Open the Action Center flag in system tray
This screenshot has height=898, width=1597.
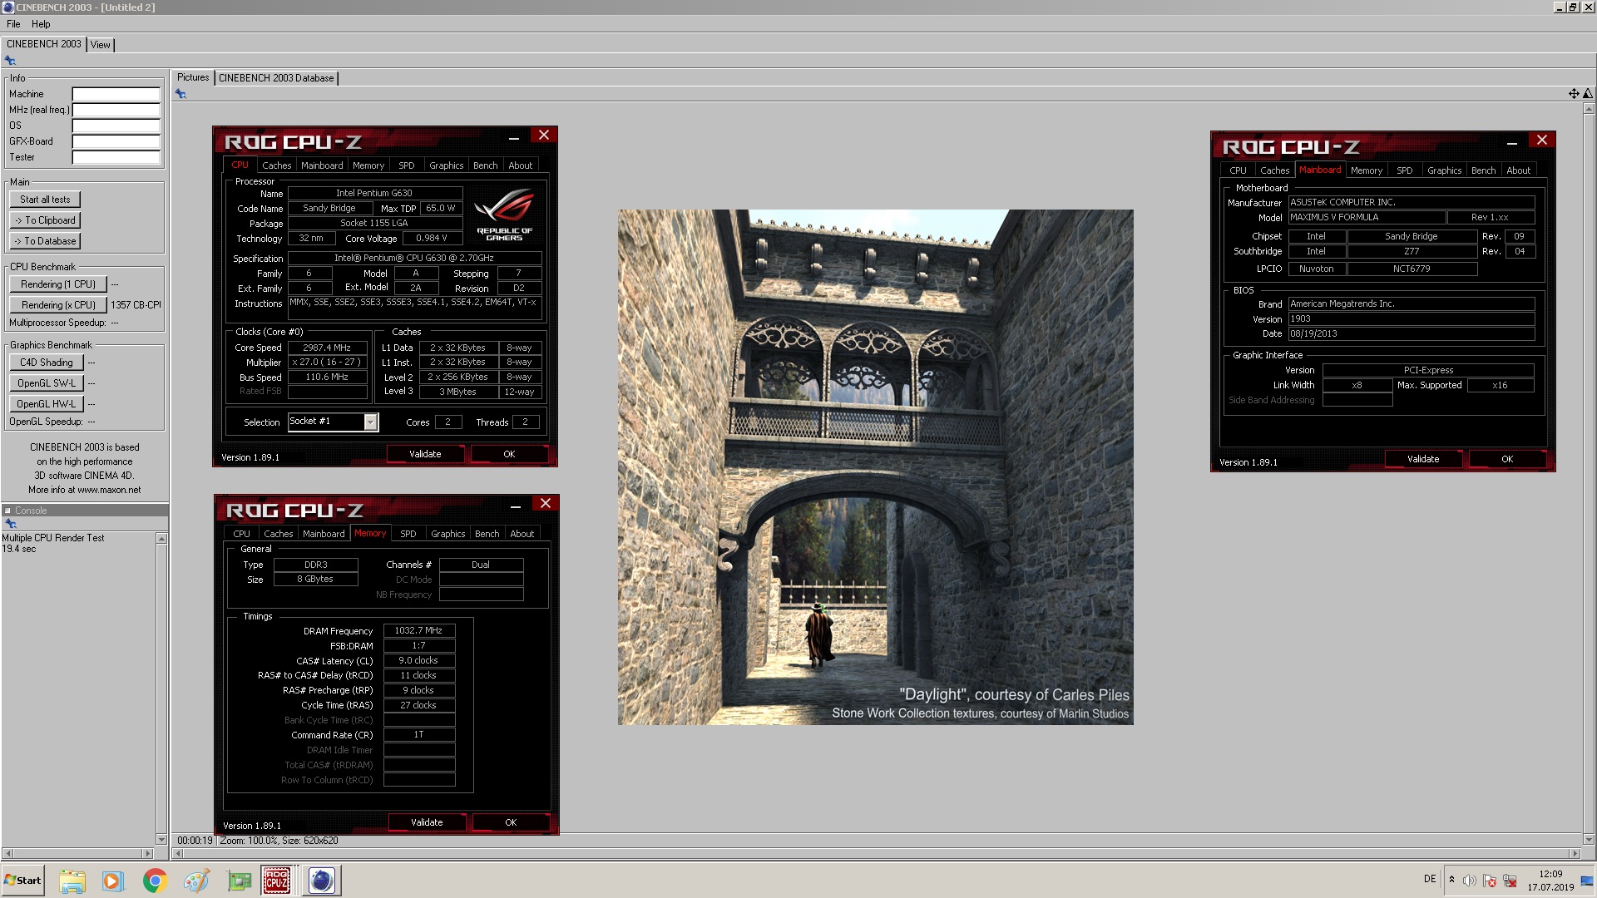tap(1490, 881)
